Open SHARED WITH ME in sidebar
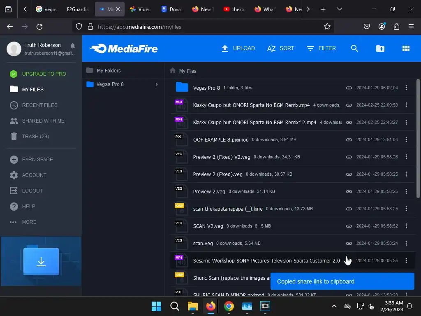 37,121
